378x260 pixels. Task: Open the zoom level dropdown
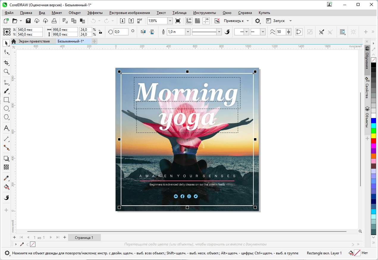170,21
